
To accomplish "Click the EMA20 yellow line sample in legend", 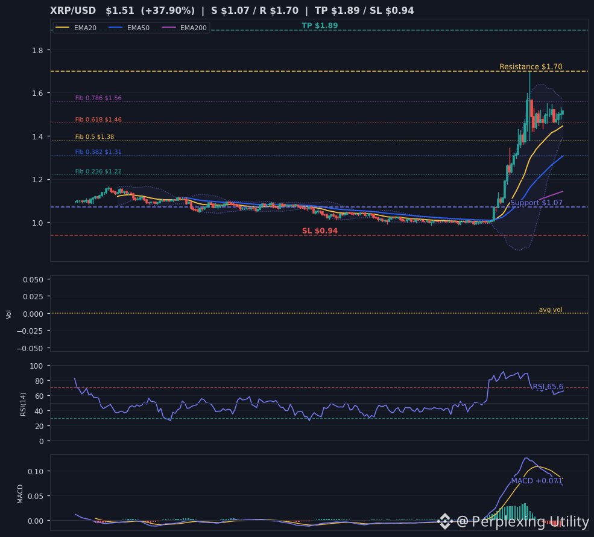I will coord(63,28).
